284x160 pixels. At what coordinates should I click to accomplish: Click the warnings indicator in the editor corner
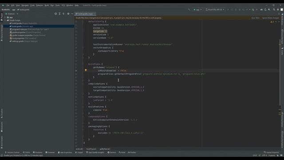point(272,22)
